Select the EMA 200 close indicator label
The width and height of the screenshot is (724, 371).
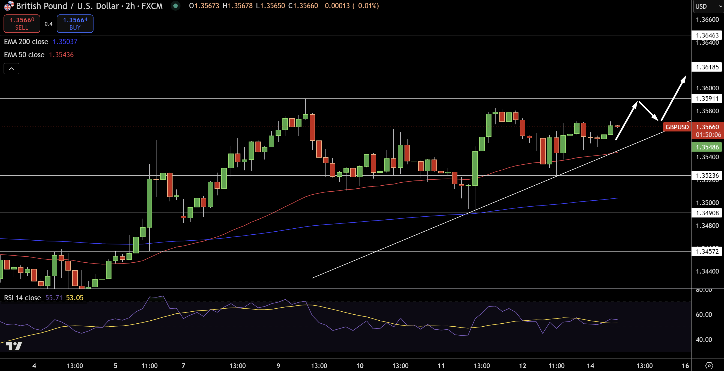pos(26,42)
